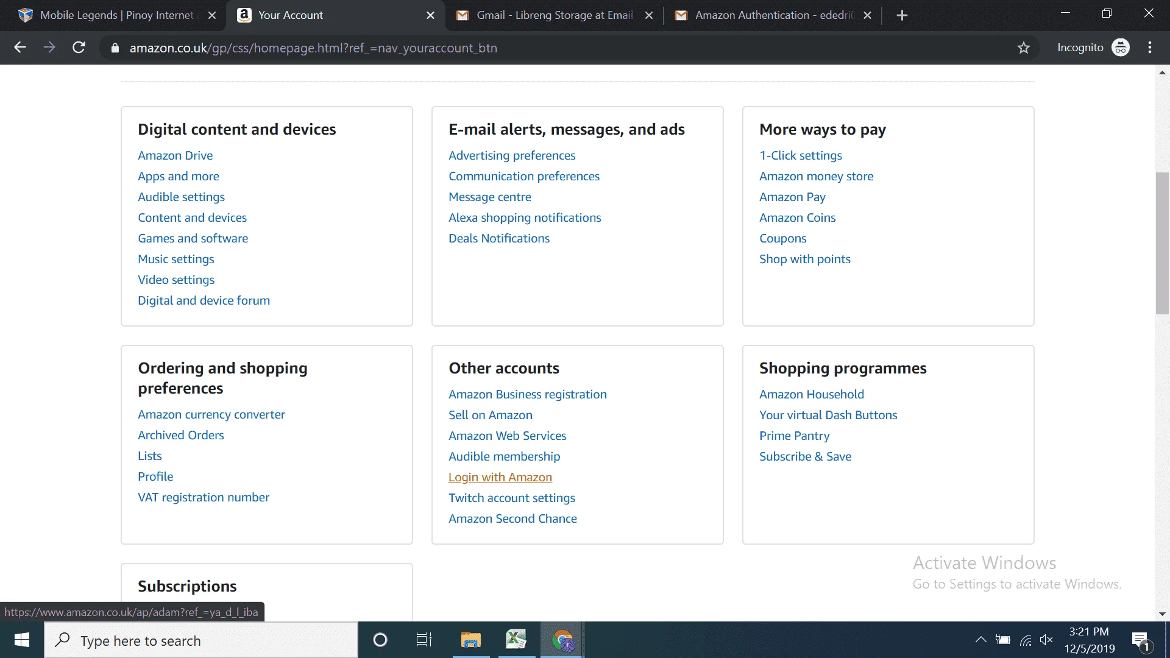Open Games and software
The height and width of the screenshot is (658, 1170).
click(x=193, y=238)
